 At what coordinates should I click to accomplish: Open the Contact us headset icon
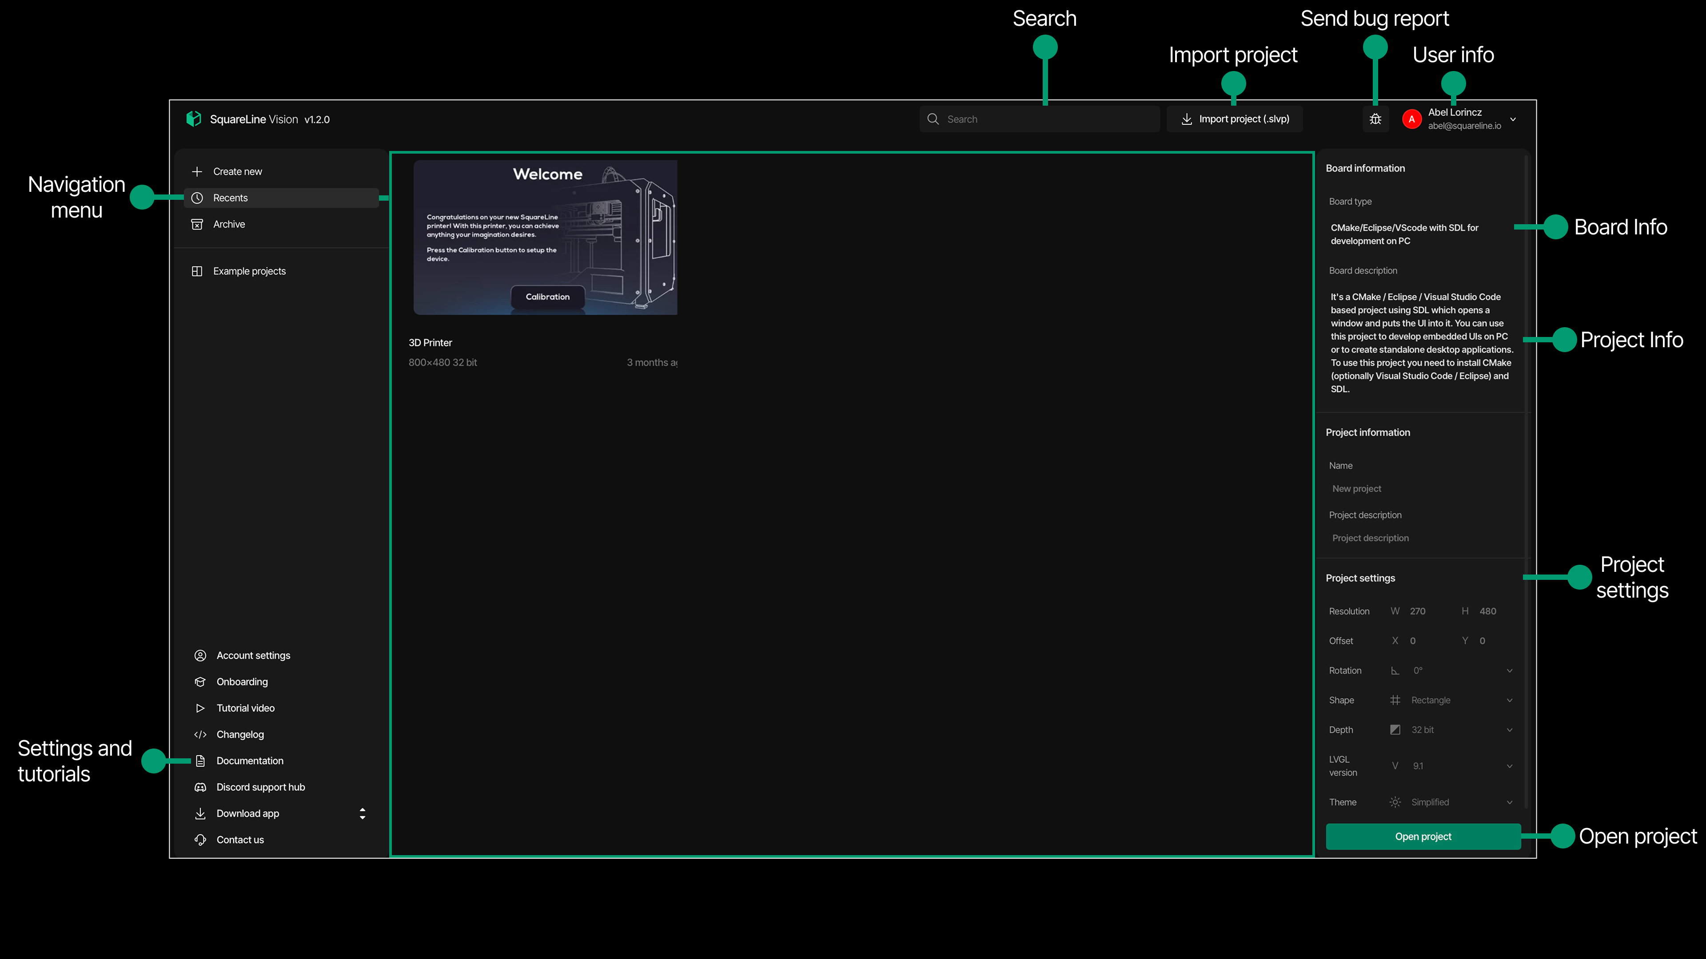pyautogui.click(x=200, y=839)
